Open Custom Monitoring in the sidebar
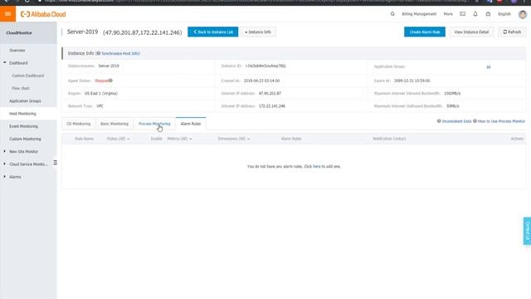This screenshot has width=531, height=299. [x=25, y=139]
